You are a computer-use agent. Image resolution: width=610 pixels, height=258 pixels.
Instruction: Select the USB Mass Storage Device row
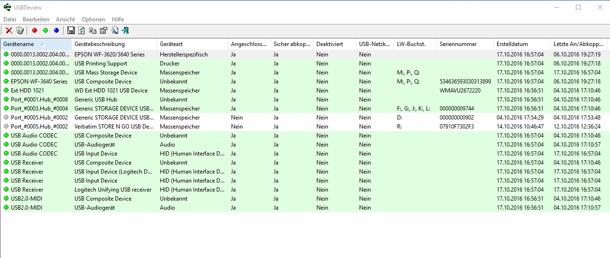pos(305,73)
